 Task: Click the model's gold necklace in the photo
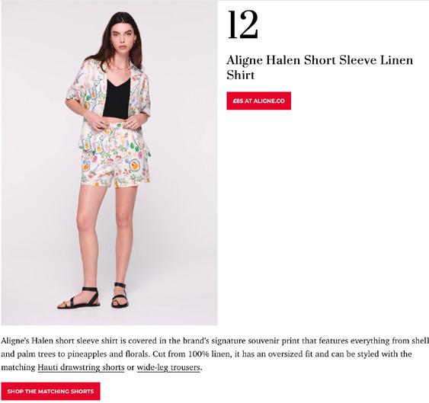coord(120,67)
